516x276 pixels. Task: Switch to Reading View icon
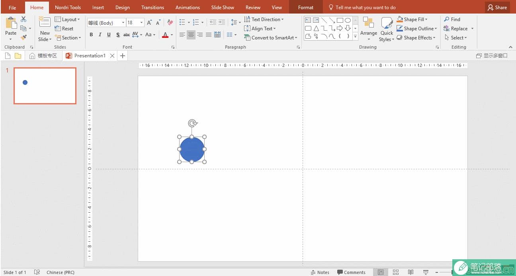410,272
